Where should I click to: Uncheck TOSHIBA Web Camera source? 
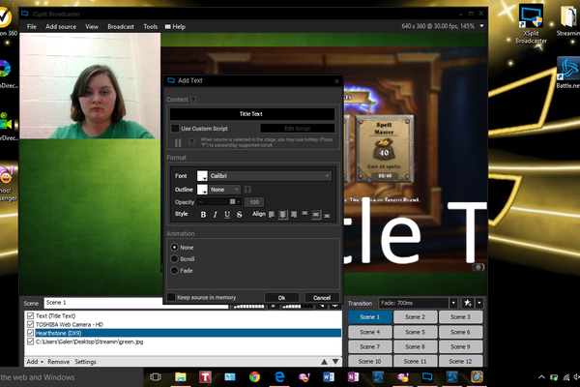30,324
